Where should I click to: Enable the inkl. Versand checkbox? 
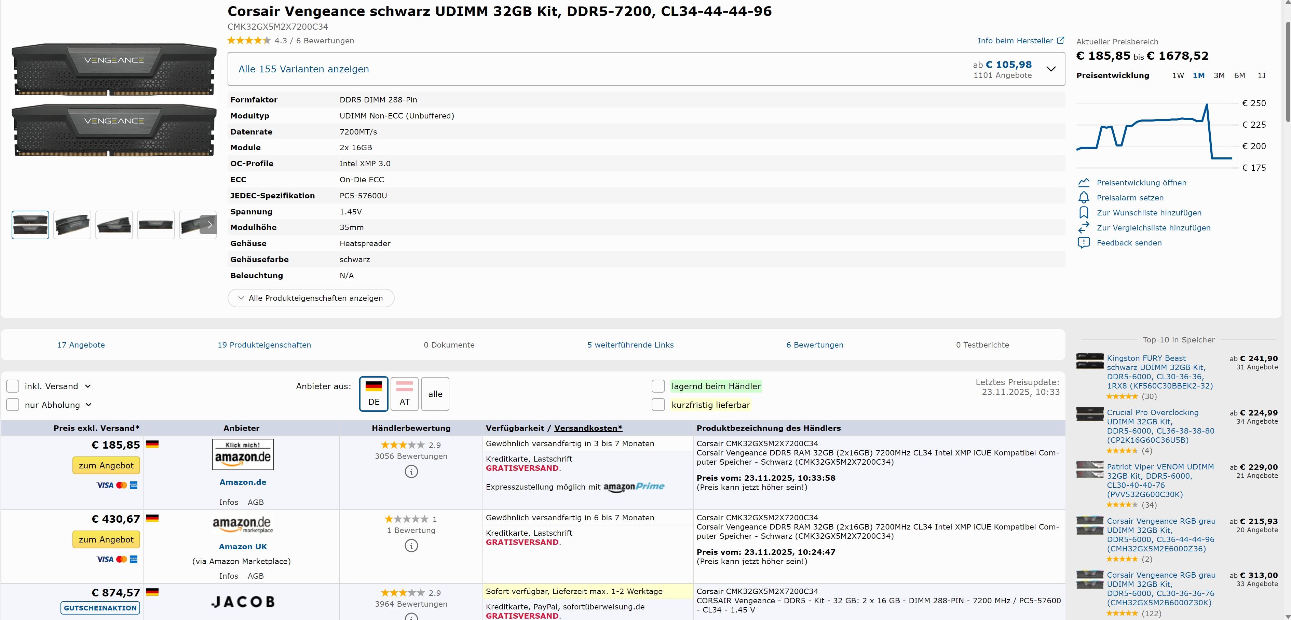[13, 386]
